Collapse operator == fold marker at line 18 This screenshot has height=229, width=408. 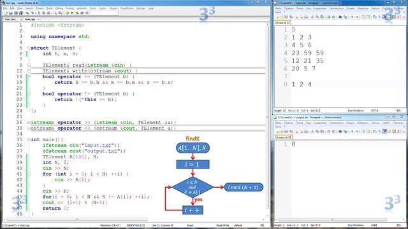point(29,76)
